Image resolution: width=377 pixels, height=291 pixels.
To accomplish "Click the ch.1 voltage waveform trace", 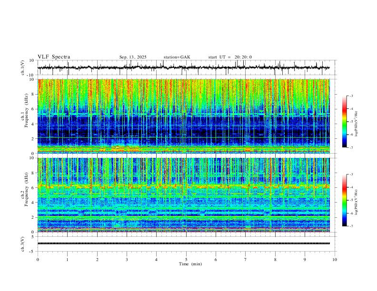I will point(183,68).
